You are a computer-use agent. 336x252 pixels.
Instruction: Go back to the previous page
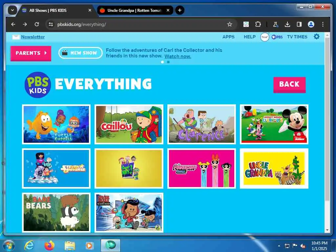[13, 24]
